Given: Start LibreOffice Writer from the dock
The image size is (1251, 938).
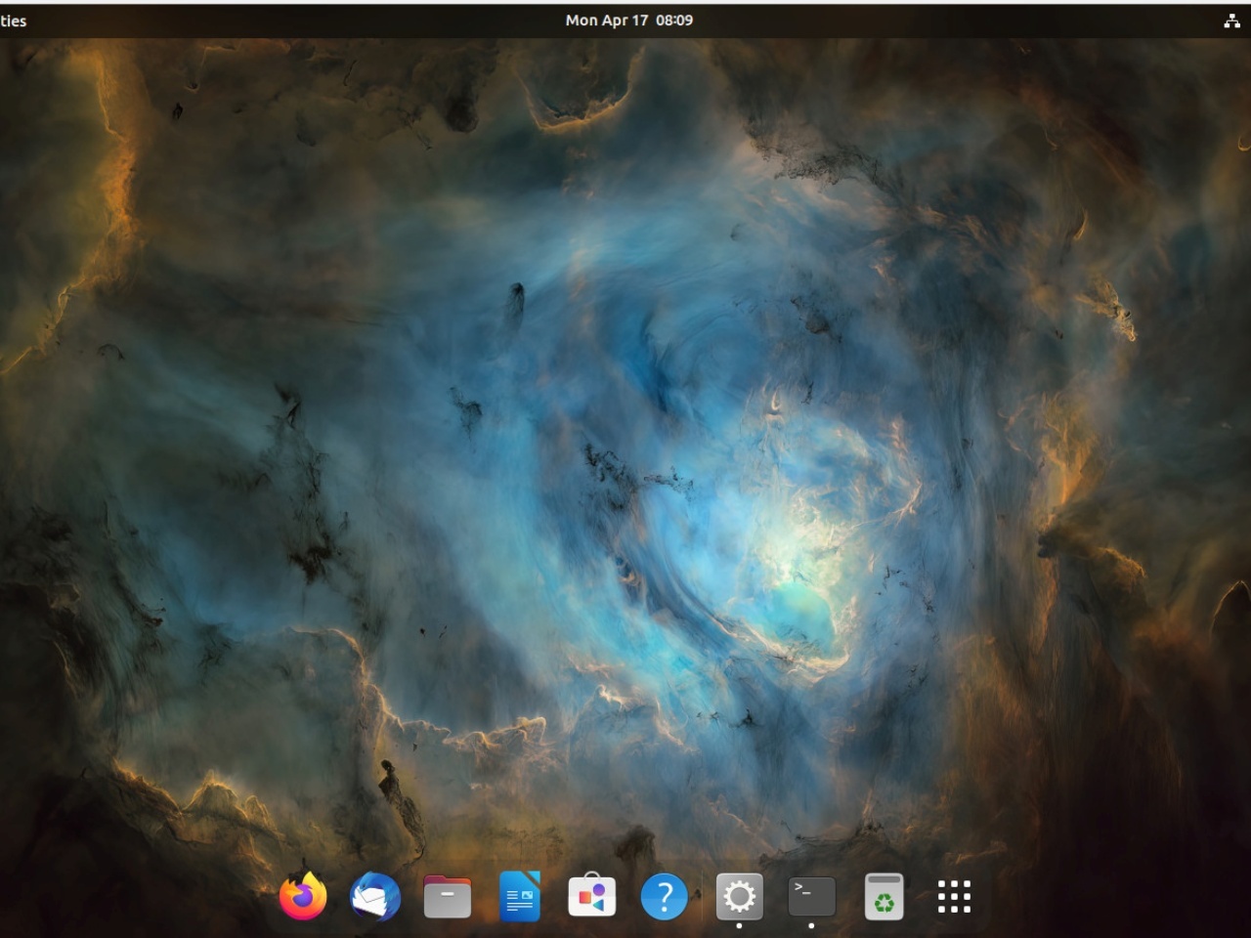Looking at the screenshot, I should 520,896.
